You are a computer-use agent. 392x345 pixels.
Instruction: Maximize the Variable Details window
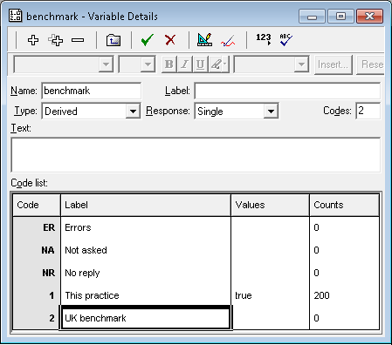340,17
